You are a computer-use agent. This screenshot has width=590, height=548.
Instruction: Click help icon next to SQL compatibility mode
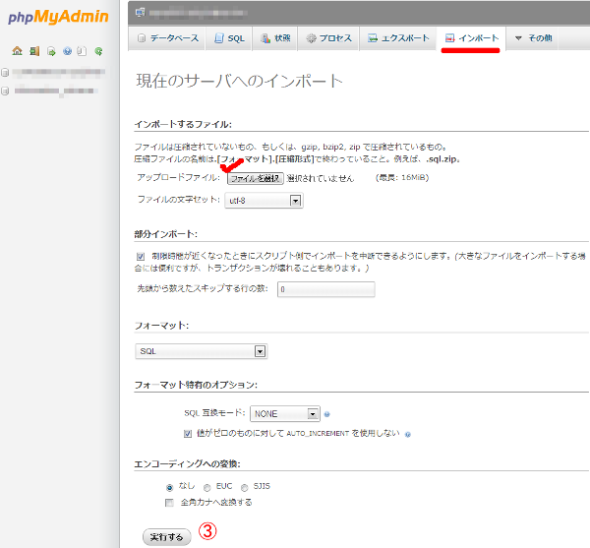click(x=326, y=415)
